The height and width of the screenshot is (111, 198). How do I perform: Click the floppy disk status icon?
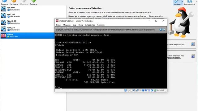click(131, 90)
